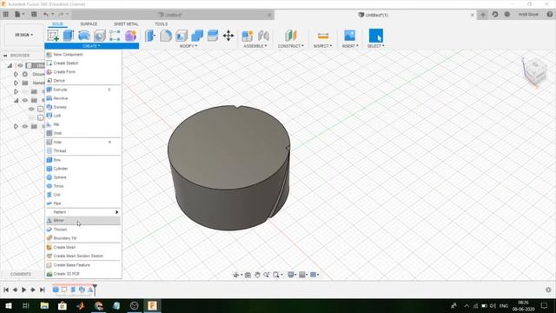This screenshot has height=313, width=556.
Task: Toggle eye icon of Bodies folder
Action: coord(25,101)
